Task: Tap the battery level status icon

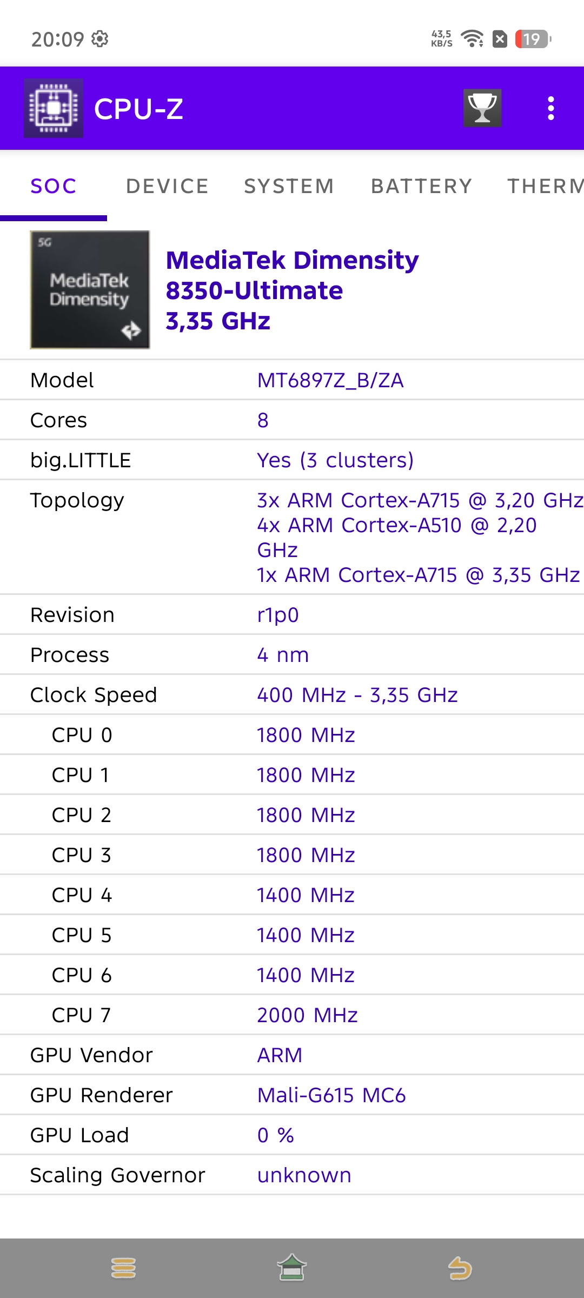Action: [533, 39]
